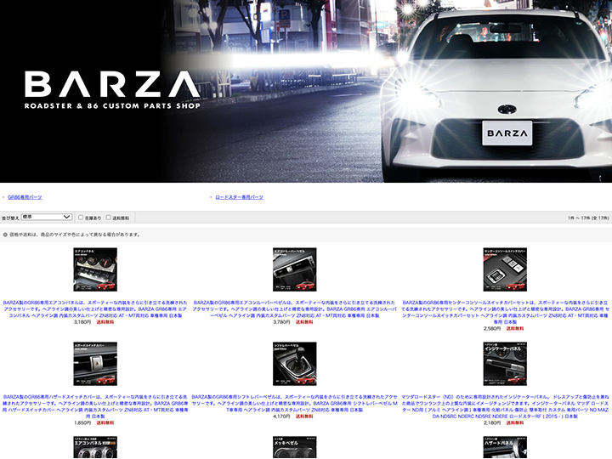Click the 2,580円 price text

(x=492, y=329)
